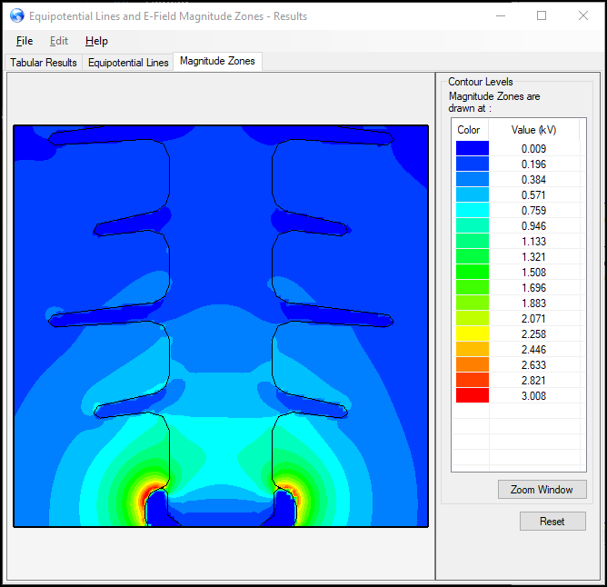Select the Magnitude Zones tab
The height and width of the screenshot is (587, 607).
218,62
